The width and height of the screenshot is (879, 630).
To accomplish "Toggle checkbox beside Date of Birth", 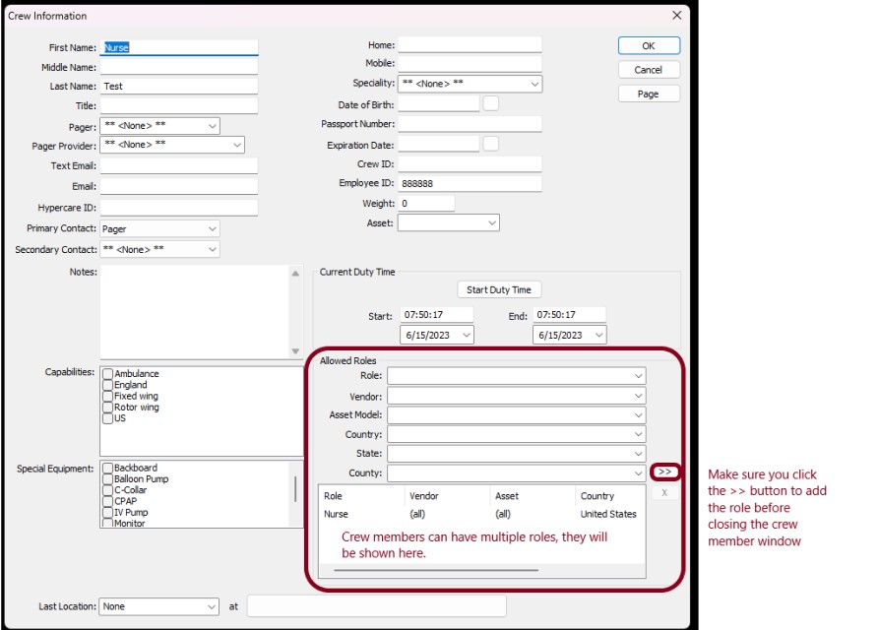I will [491, 103].
